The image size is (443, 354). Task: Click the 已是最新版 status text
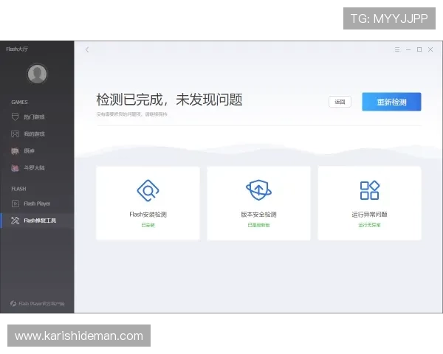(x=259, y=225)
